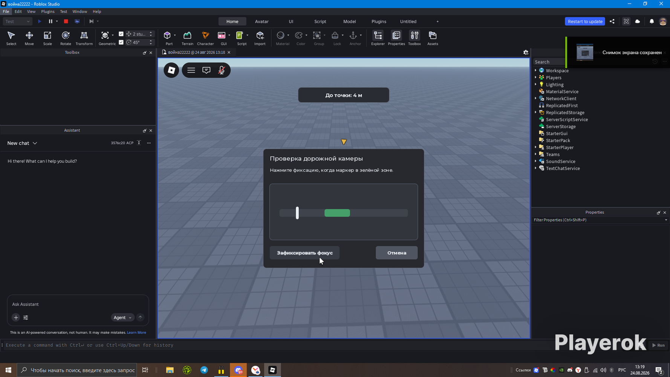Viewport: 670px width, 377px height.
Task: Open the File menu
Action: coord(6,12)
